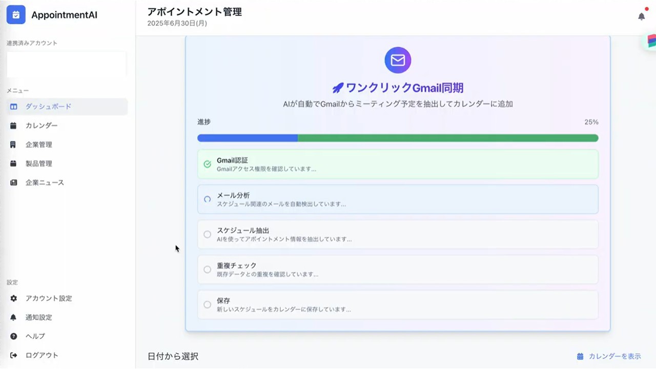Image resolution: width=656 pixels, height=369 pixels.
Task: Open アカウント設定 in settings
Action: pos(67,298)
